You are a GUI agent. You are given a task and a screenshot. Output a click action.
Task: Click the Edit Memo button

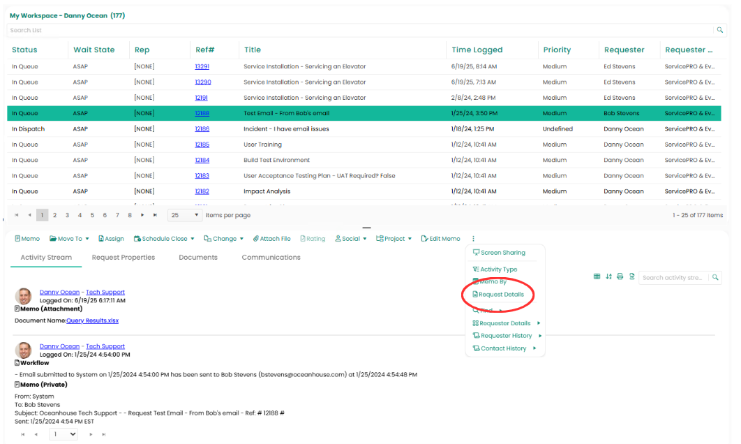click(x=440, y=239)
